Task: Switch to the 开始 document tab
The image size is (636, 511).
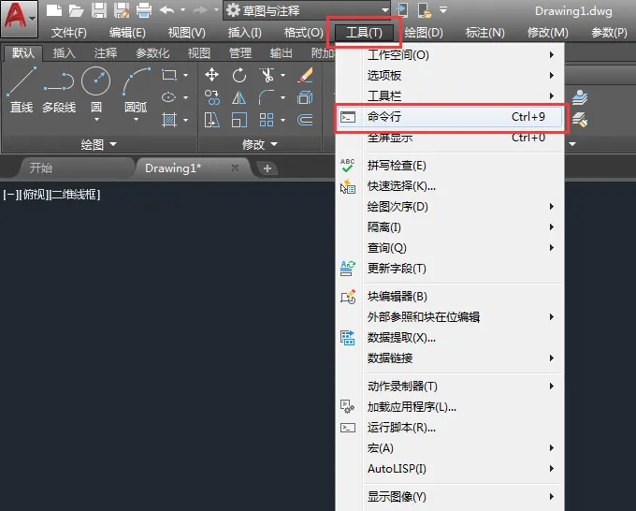Action: point(41,168)
